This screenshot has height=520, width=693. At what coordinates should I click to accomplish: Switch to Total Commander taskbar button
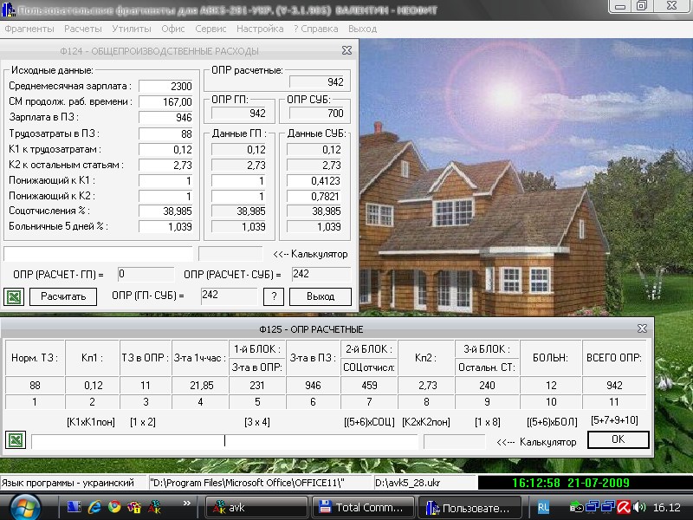click(361, 507)
